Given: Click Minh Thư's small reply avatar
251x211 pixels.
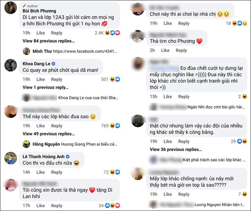Looking at the screenshot, I should point(26,51).
